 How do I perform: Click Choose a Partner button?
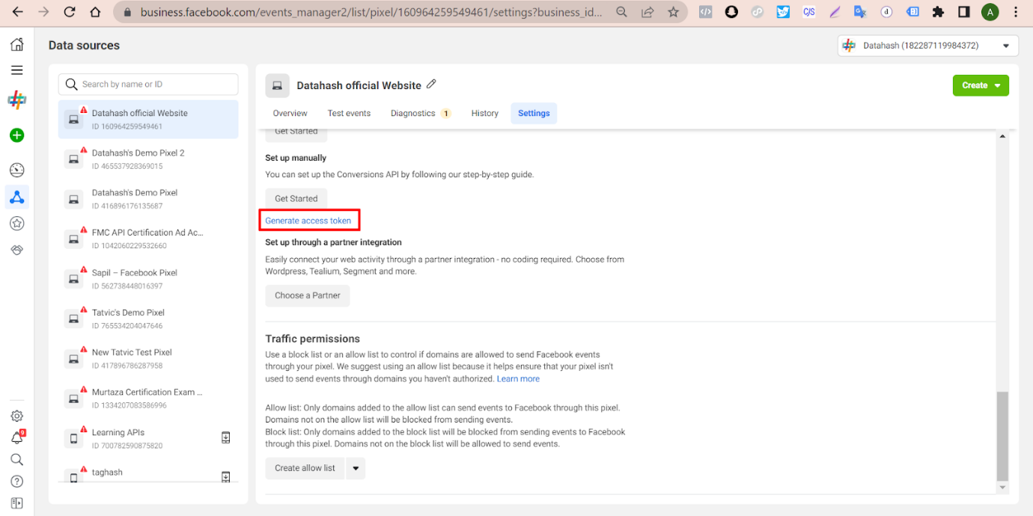308,295
